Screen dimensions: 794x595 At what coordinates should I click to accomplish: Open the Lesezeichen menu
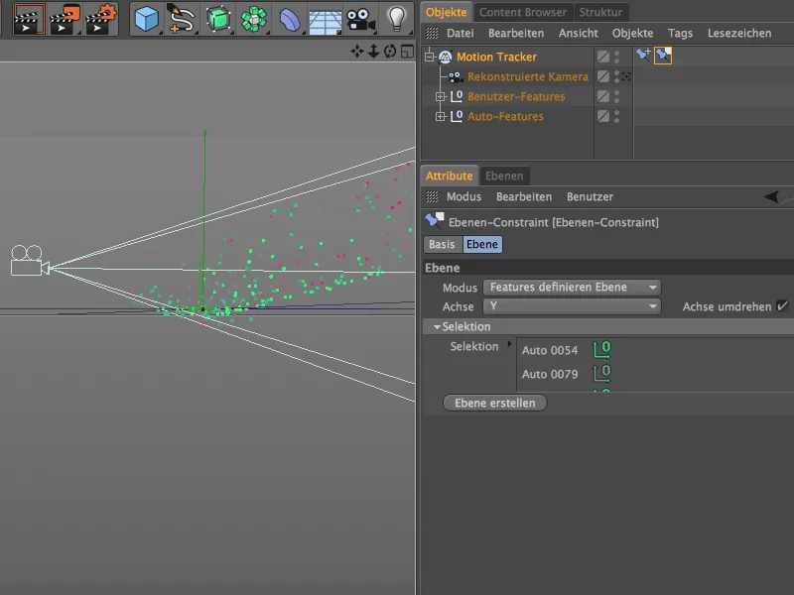739,34
